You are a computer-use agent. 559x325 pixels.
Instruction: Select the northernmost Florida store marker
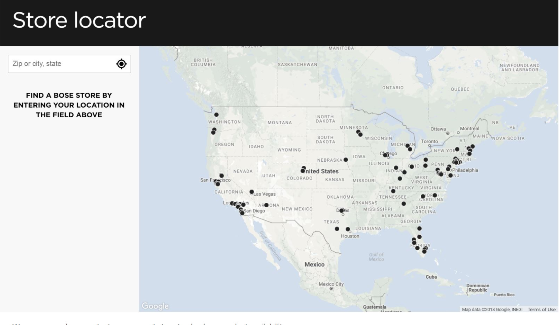click(419, 229)
